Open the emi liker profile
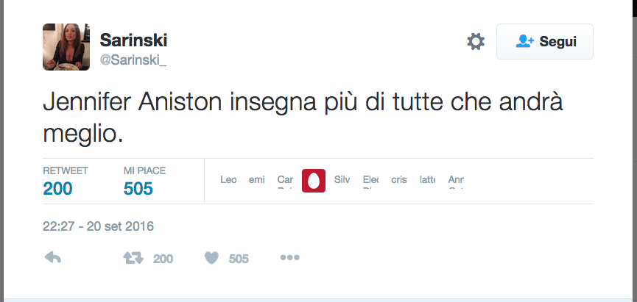Screen dimensions: 637x302 point(257,180)
